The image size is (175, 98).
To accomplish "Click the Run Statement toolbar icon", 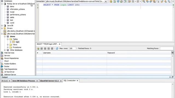I will (115, 1).
